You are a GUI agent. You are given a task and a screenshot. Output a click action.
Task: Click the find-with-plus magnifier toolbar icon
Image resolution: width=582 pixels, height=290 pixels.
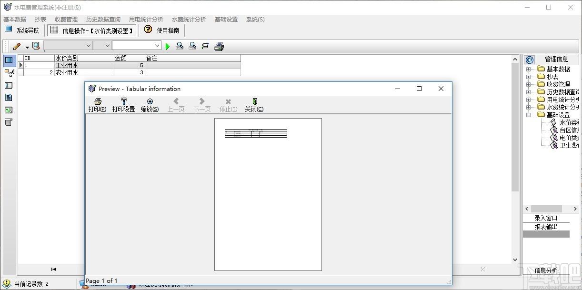click(x=180, y=46)
